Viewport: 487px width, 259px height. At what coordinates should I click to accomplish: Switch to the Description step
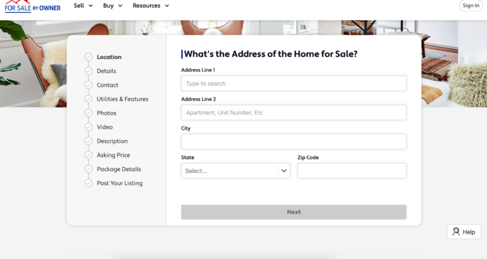[x=112, y=141]
